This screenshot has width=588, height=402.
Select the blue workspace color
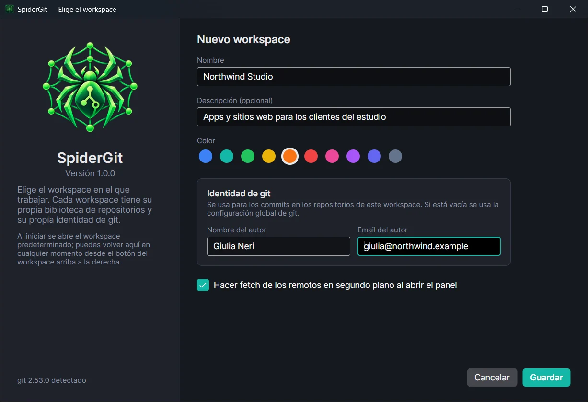[x=206, y=156]
